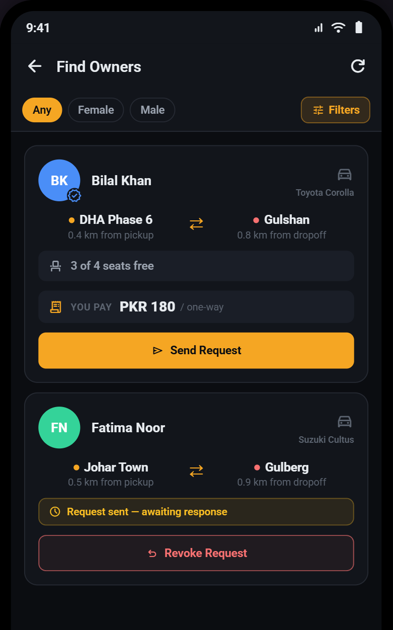Tap the receipt icon next to You Pay
The width and height of the screenshot is (393, 630).
point(56,307)
